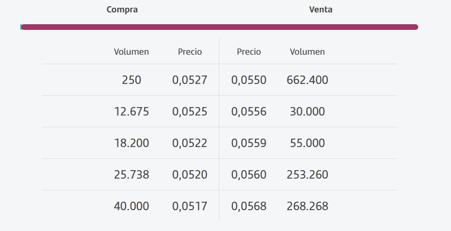
Task: Click the sell-side Volumen column header
Action: click(307, 52)
